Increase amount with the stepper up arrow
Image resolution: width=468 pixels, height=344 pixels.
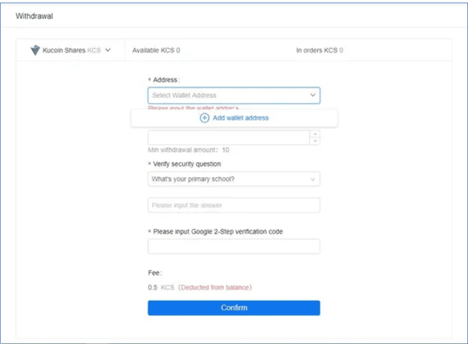coord(315,134)
